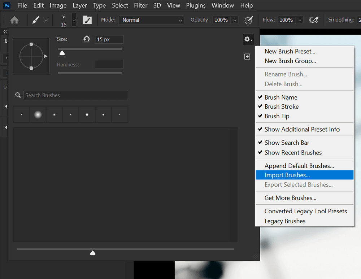This screenshot has width=361, height=279.
Task: Select the first recent brush thumbnail
Action: coord(22,114)
